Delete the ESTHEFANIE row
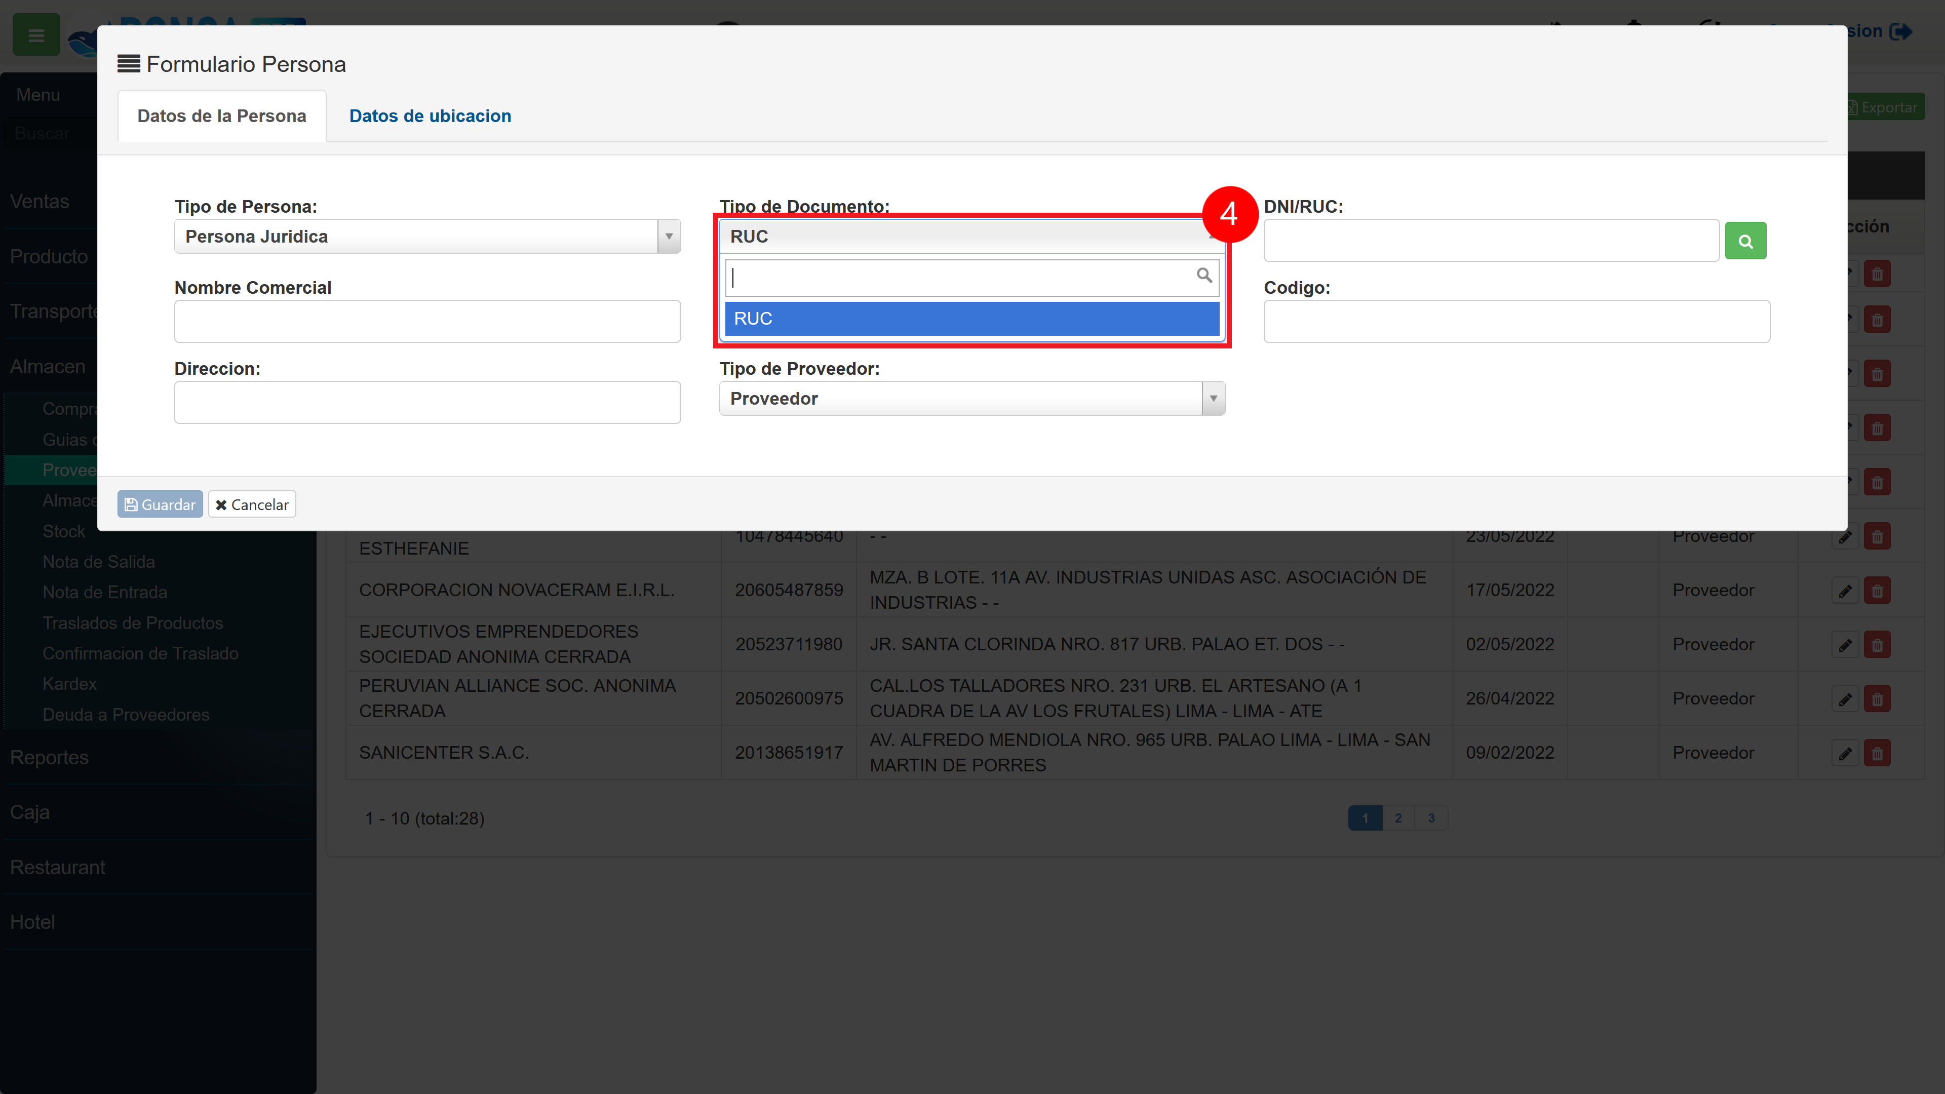 click(1877, 537)
